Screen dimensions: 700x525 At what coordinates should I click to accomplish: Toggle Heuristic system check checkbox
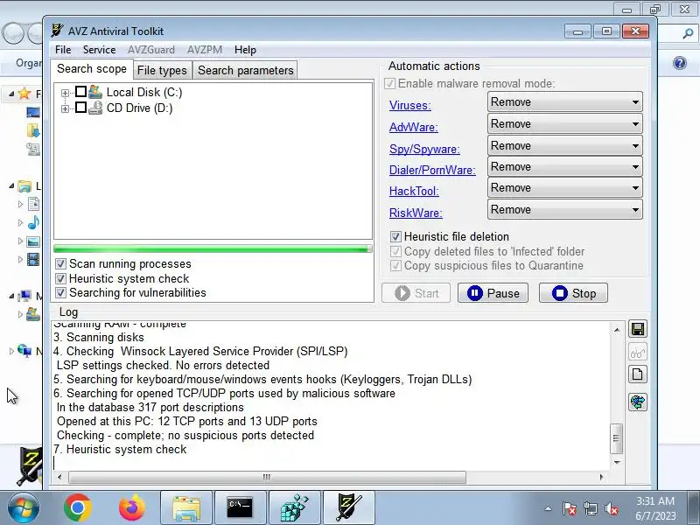point(60,278)
